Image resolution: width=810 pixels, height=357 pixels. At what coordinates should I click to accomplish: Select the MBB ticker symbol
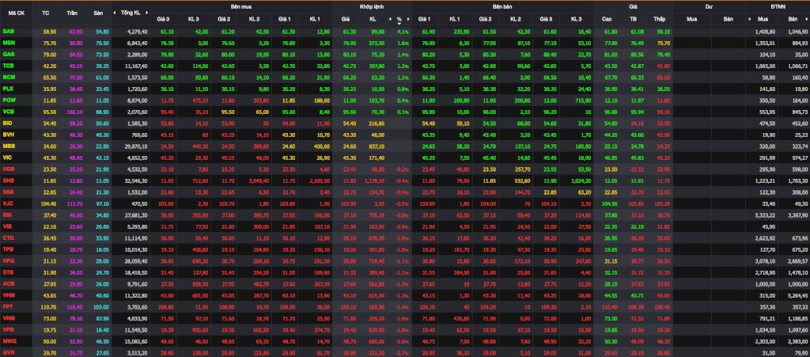point(8,146)
